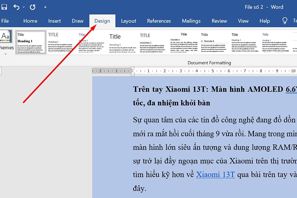
Task: Open the Mailings tab
Action: (191, 21)
